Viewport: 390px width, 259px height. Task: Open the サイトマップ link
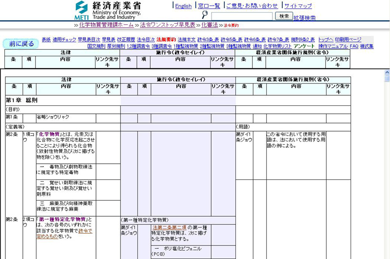(x=298, y=6)
